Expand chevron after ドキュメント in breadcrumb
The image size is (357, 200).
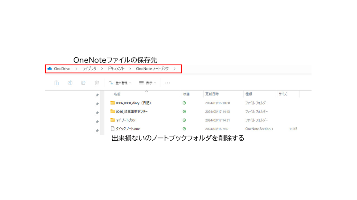click(x=130, y=68)
